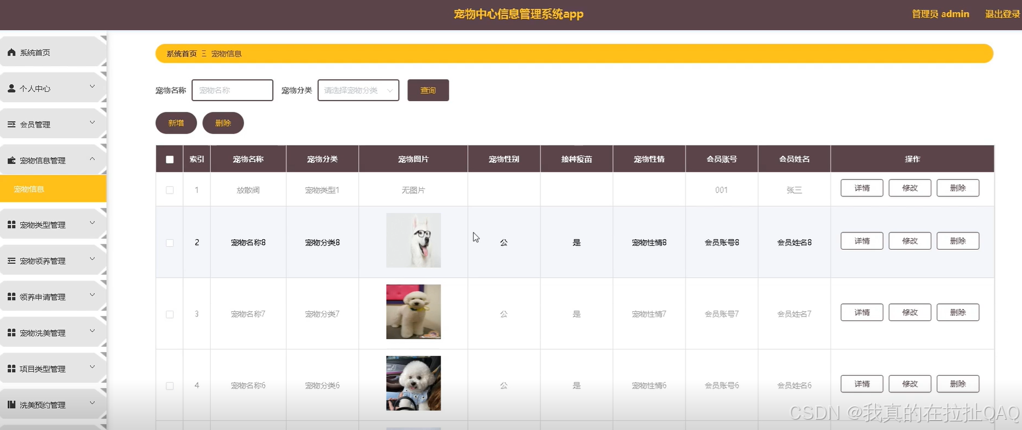Click the grid icon beside 项目类型管理

point(11,368)
